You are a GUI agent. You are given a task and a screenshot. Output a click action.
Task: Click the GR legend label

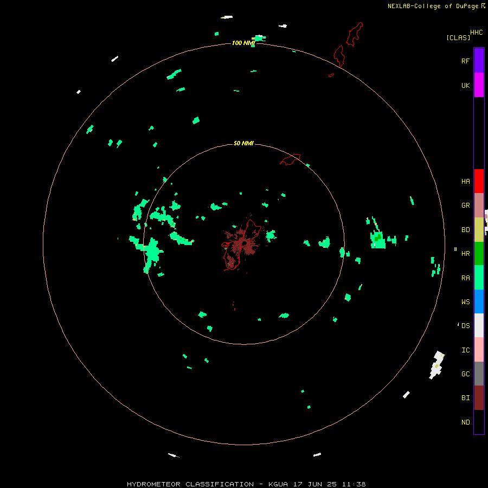[x=465, y=206]
